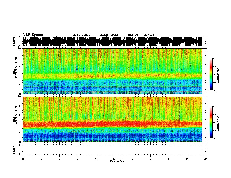Click the "8" frequency tick of ch.2 spectrogram

[21, 106]
